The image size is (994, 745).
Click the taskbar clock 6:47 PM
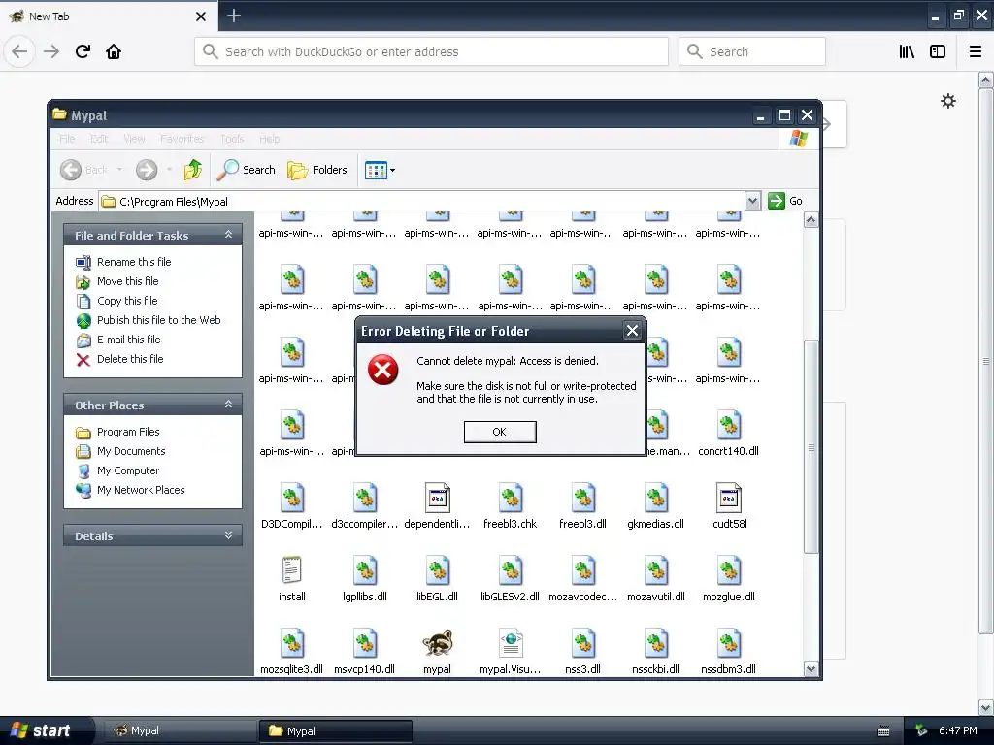[x=957, y=730]
